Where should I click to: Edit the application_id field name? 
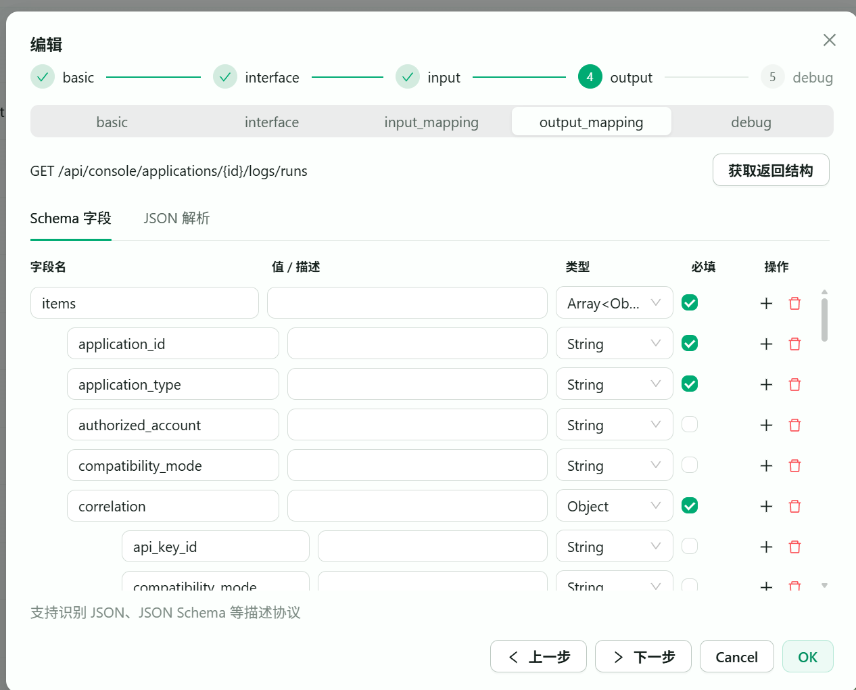click(x=173, y=343)
